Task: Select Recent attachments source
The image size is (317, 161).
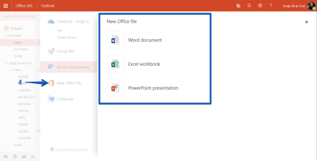Action: [x=68, y=67]
